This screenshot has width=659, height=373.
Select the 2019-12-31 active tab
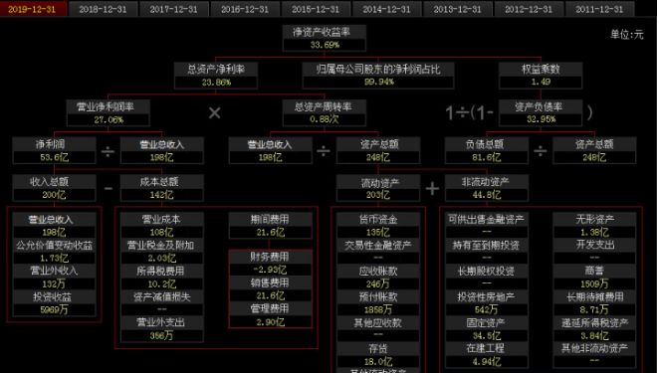(x=33, y=9)
